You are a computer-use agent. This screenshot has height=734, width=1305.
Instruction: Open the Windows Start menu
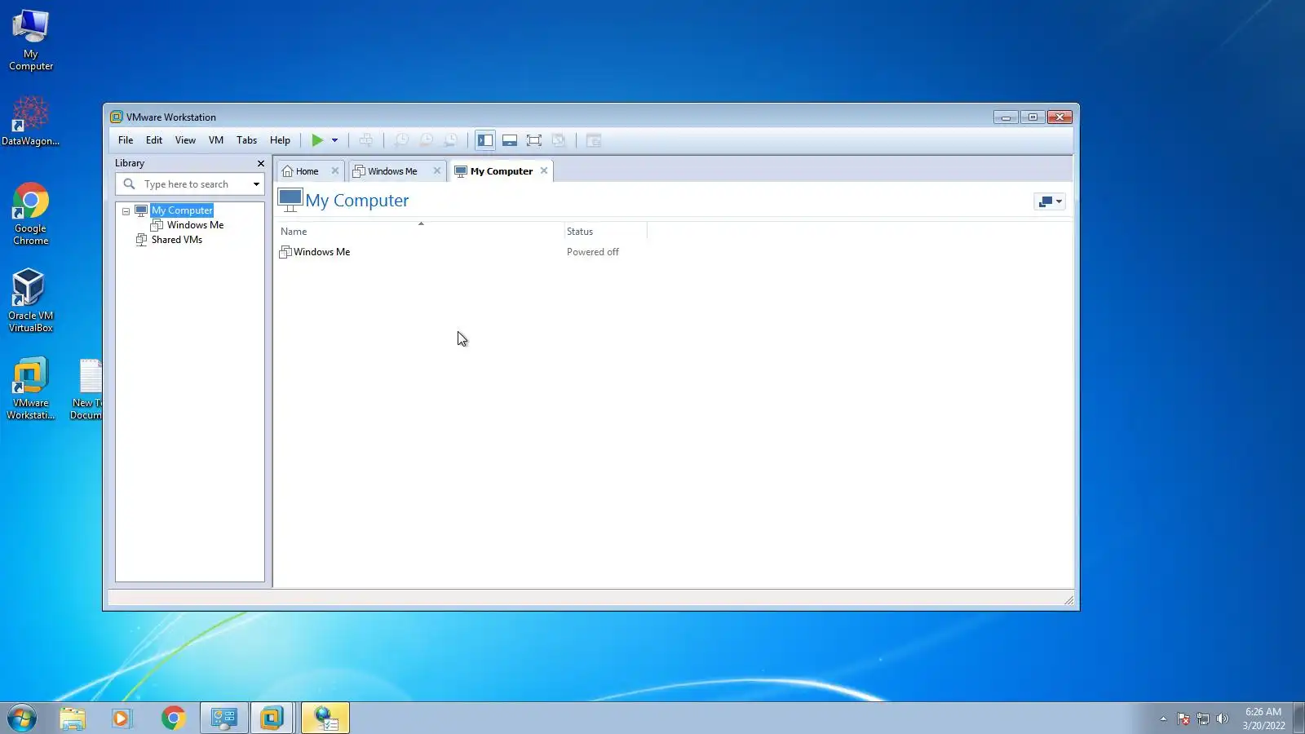point(22,719)
